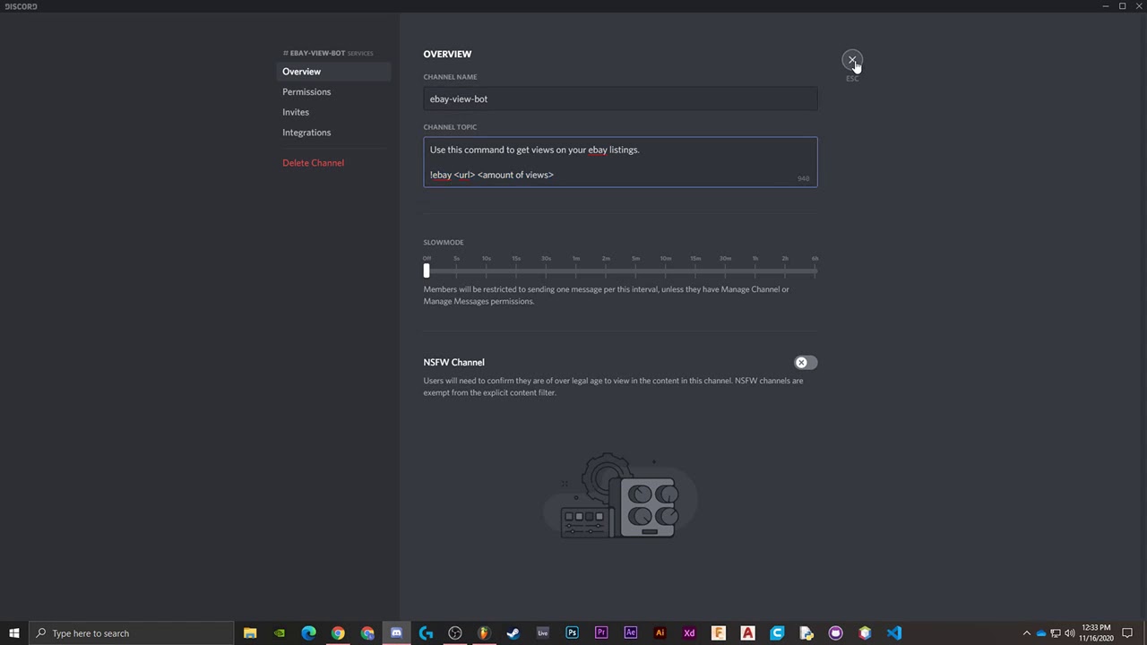Click the Discord taskbar icon

coord(396,633)
